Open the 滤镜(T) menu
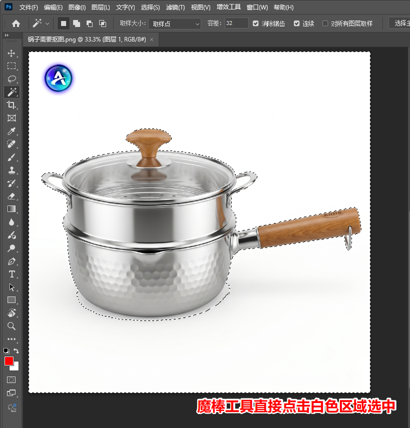This screenshot has height=428, width=410. (x=175, y=7)
